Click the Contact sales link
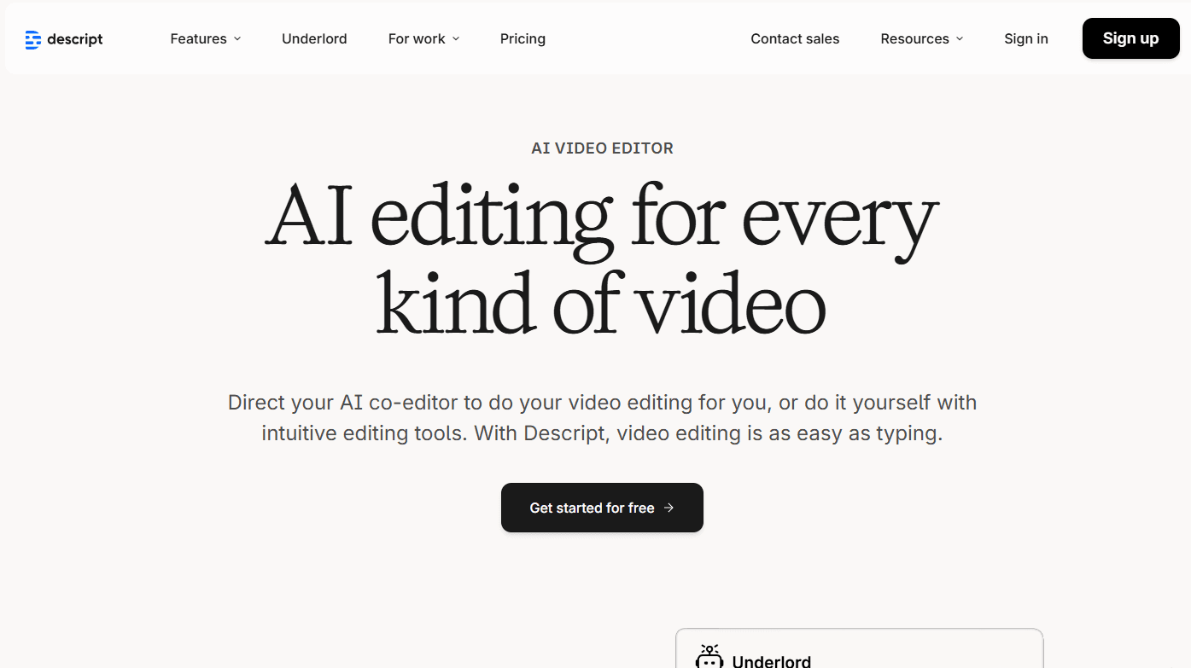This screenshot has width=1191, height=668. pyautogui.click(x=795, y=38)
